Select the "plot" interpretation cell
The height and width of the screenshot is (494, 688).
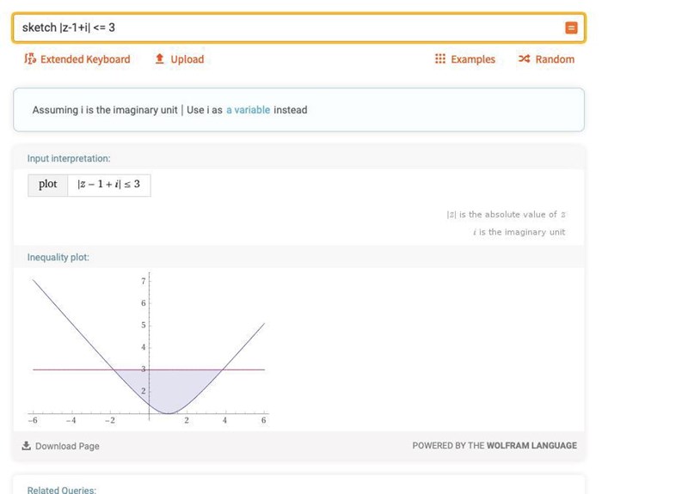pyautogui.click(x=48, y=184)
